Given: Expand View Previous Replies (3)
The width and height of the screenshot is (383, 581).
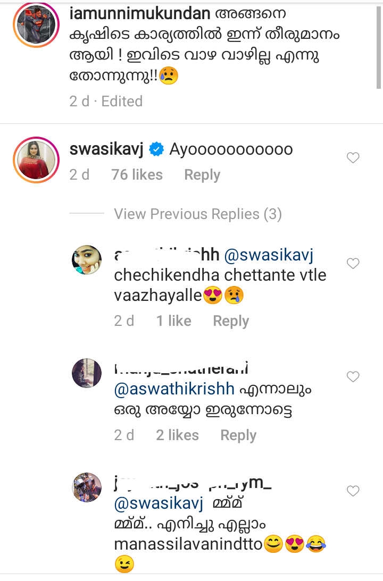Looking at the screenshot, I should point(197,214).
